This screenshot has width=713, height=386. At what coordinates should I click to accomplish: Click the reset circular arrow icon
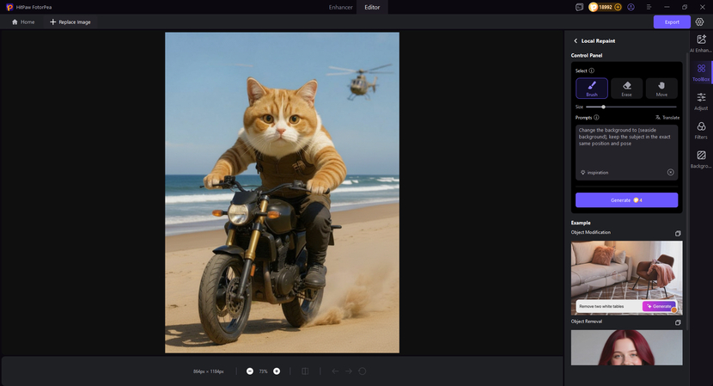[362, 371]
